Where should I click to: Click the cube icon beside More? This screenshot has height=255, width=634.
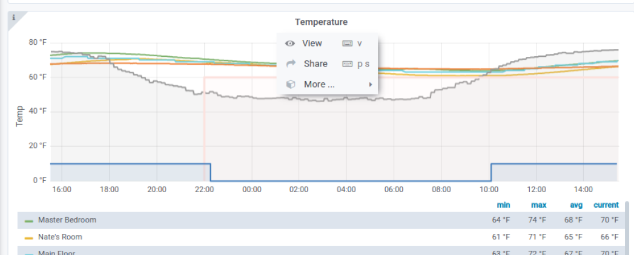coord(290,85)
